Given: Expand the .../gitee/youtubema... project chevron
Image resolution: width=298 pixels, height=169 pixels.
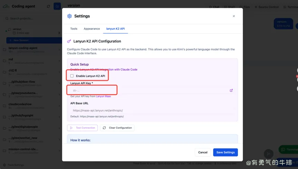Looking at the screenshot, I should [59, 95].
